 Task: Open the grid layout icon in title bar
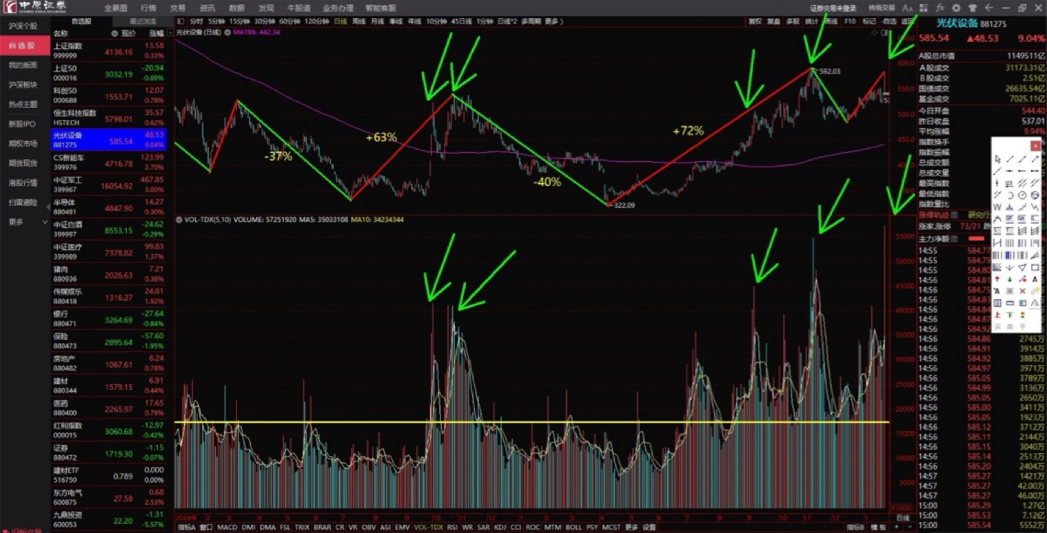click(x=924, y=8)
